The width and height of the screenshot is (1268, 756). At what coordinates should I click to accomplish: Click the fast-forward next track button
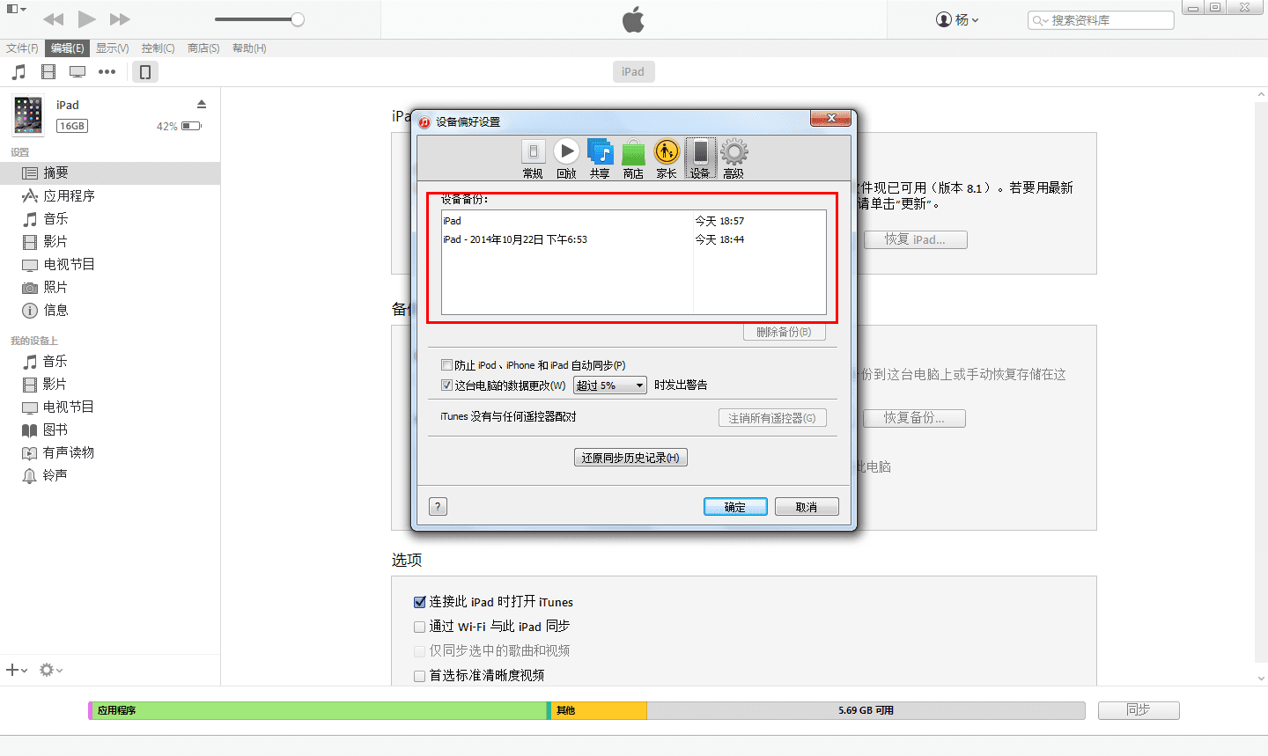121,19
